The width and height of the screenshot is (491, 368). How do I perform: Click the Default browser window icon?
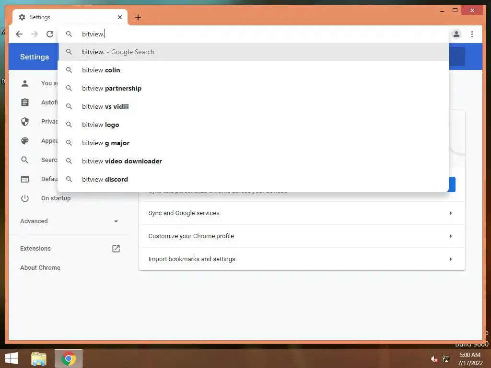point(25,179)
